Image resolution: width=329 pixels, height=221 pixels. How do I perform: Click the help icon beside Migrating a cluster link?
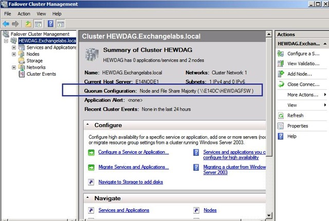pos(196,168)
